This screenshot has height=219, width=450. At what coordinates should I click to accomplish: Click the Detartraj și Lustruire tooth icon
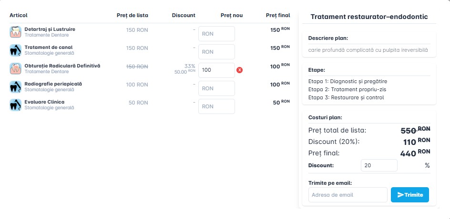[16, 32]
